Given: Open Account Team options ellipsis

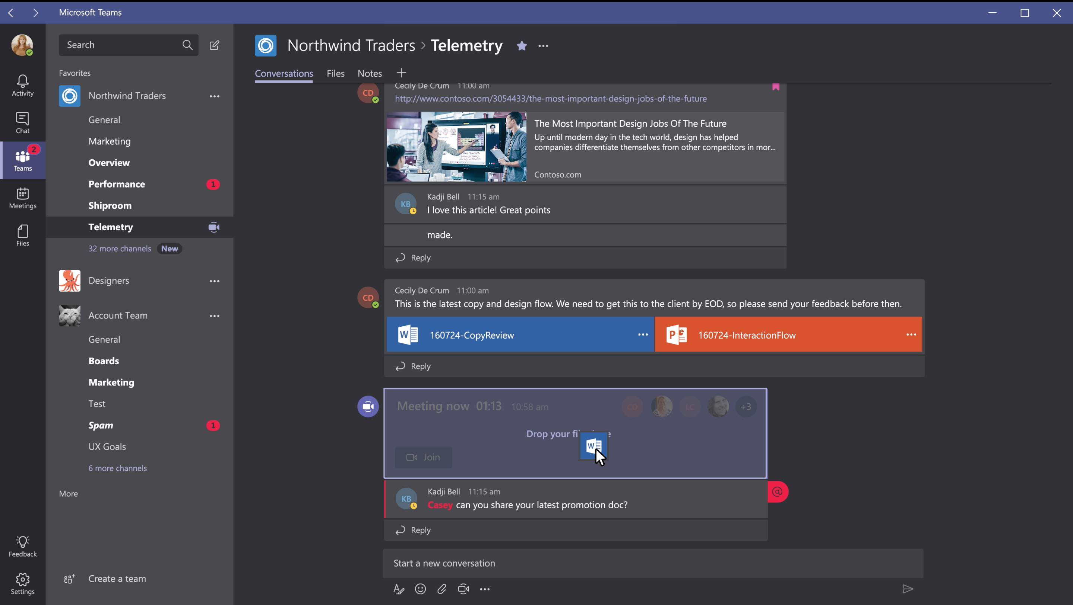Looking at the screenshot, I should pos(215,316).
